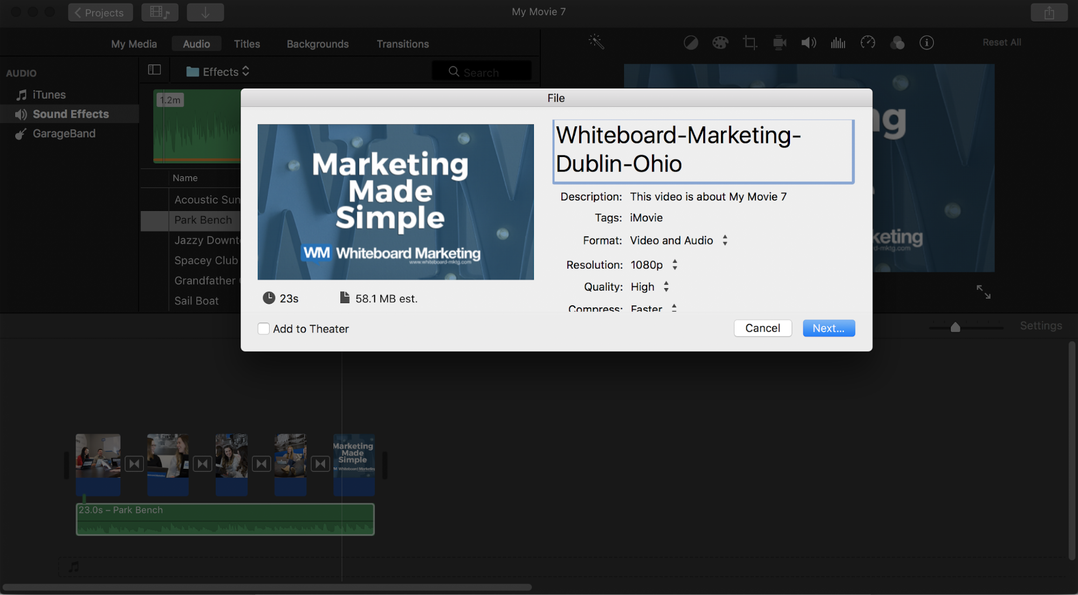Select the Sail Boat track row

coord(191,301)
